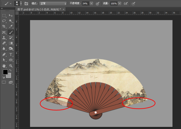Image resolution: width=181 pixels, height=129 pixels.
Task: Open the brush preset picker dropdown
Action: (21, 3)
